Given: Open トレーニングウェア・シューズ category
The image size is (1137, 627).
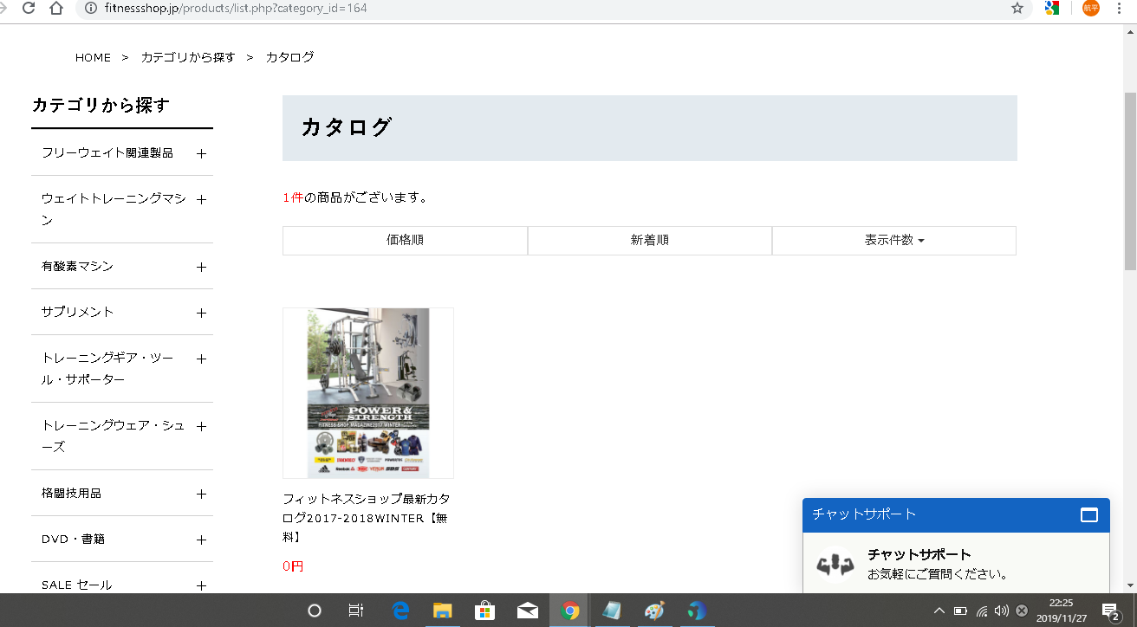Looking at the screenshot, I should [x=113, y=436].
